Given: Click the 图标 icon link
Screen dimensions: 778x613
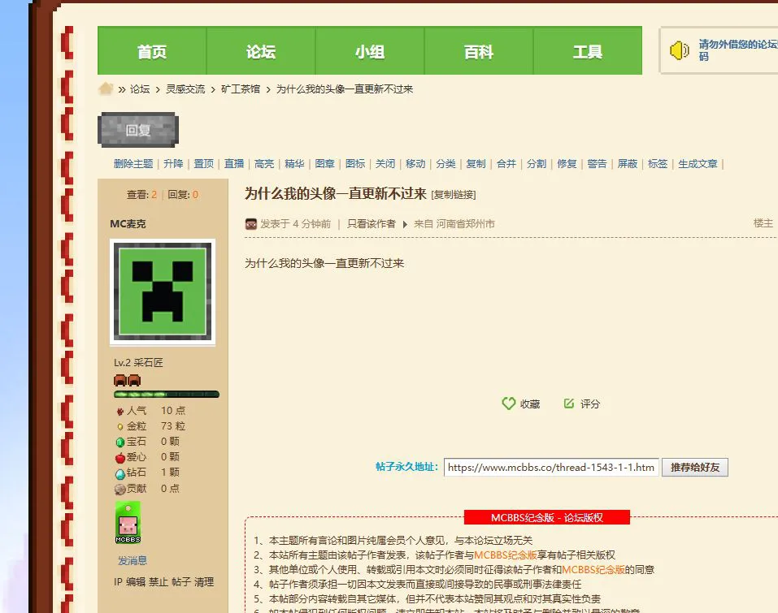Looking at the screenshot, I should click(354, 163).
